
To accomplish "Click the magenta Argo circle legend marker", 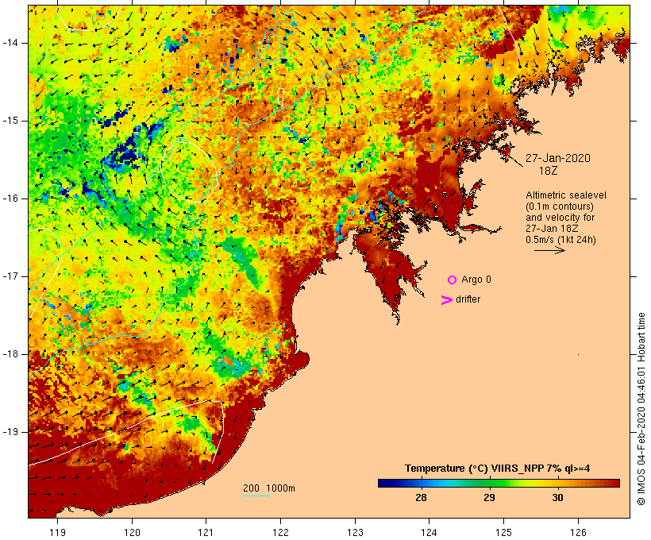I will [x=453, y=280].
